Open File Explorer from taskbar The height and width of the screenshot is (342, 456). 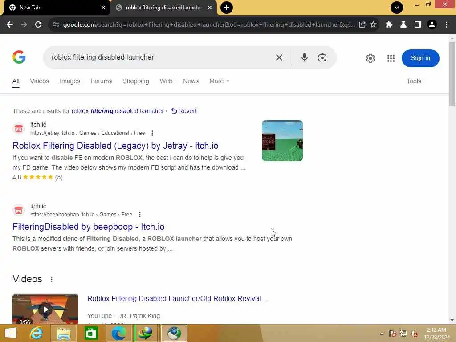[64, 333]
